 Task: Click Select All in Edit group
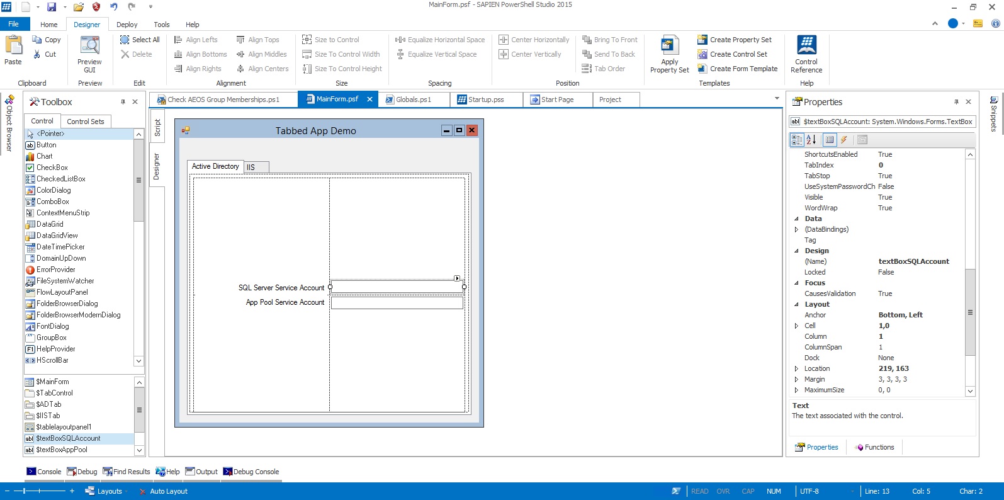140,40
